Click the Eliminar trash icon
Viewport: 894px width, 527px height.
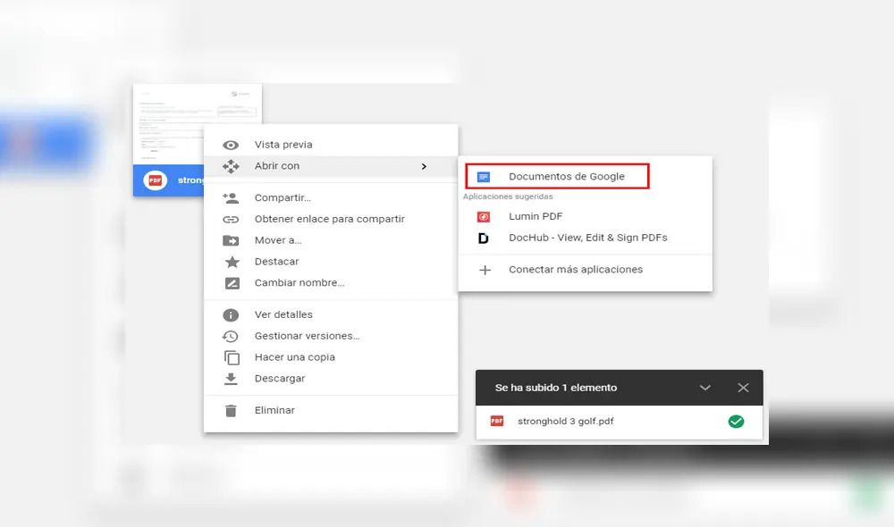click(232, 410)
